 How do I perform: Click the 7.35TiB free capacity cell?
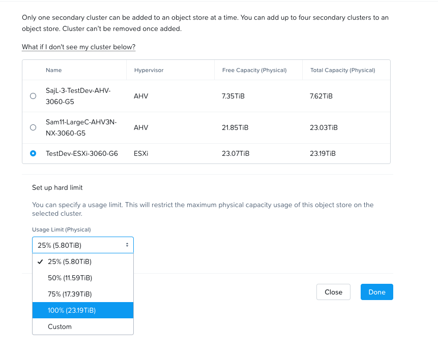(x=233, y=96)
